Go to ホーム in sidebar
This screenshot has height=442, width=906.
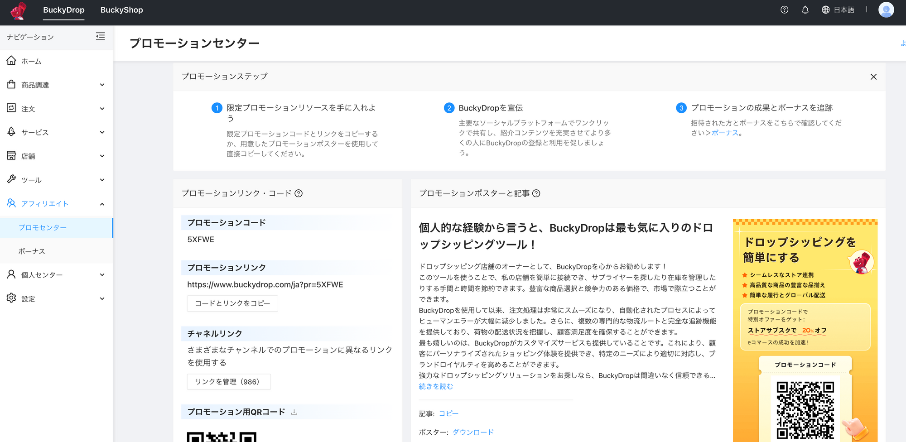31,61
